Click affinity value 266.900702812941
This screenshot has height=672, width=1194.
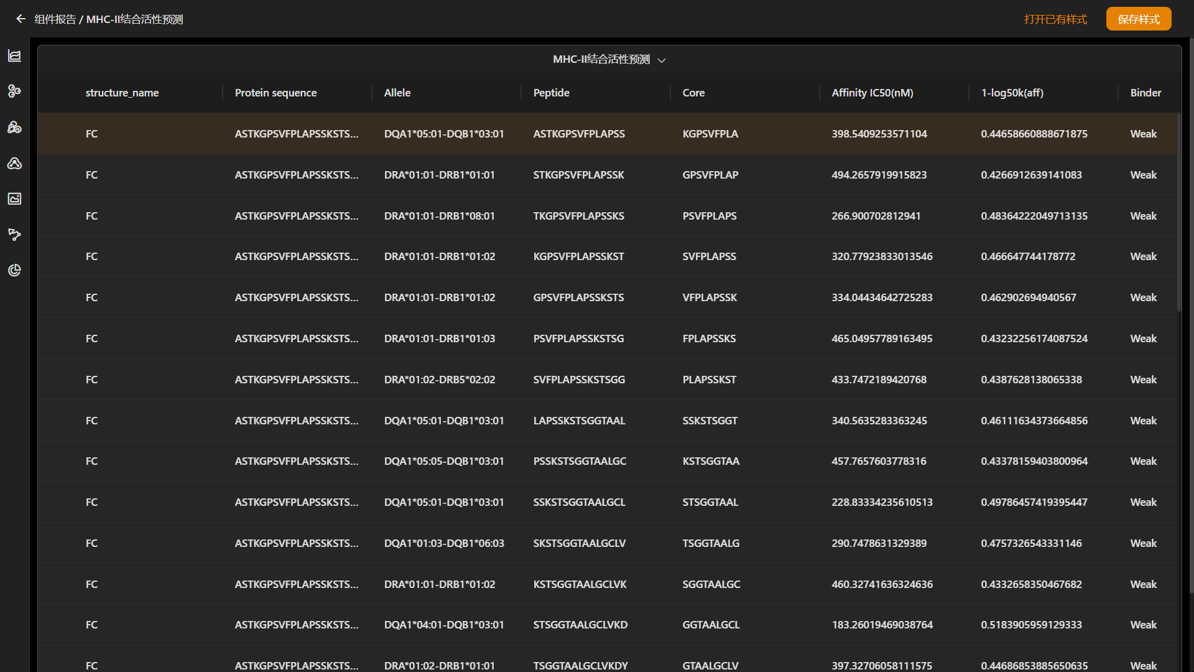click(876, 216)
